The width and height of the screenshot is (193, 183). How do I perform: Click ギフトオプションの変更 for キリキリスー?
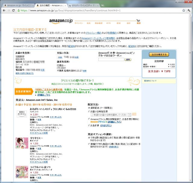pos(39,162)
